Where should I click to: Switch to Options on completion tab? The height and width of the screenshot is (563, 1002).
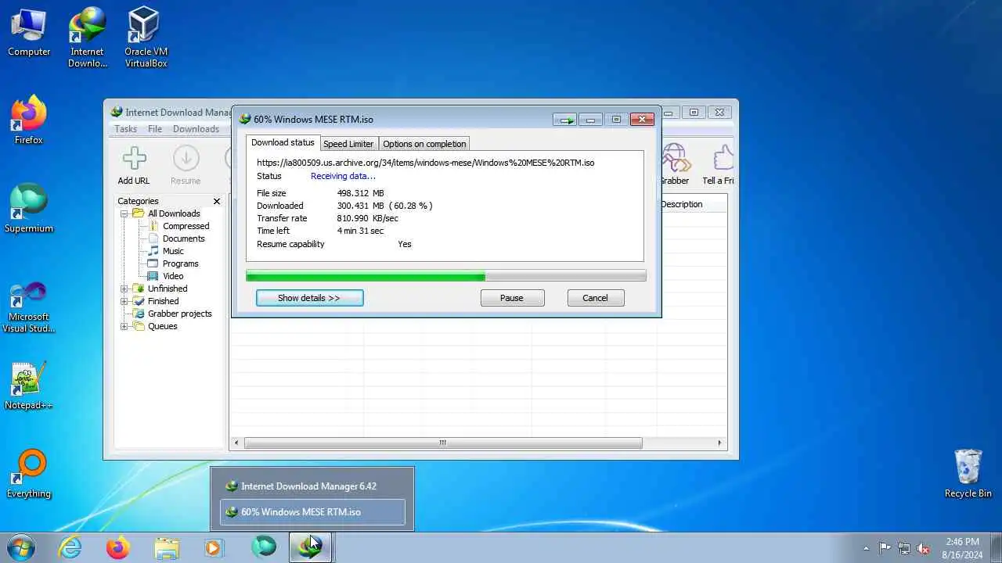click(424, 144)
